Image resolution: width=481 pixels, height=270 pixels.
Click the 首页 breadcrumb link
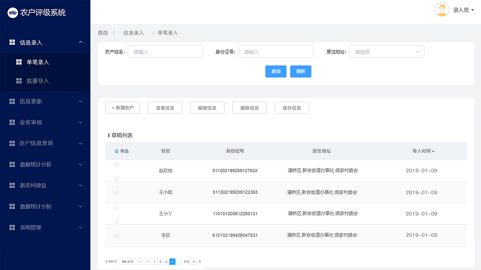click(103, 33)
